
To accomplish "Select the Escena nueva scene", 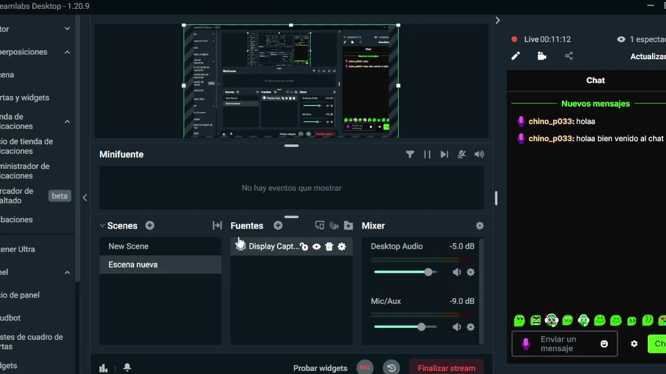I will point(160,264).
